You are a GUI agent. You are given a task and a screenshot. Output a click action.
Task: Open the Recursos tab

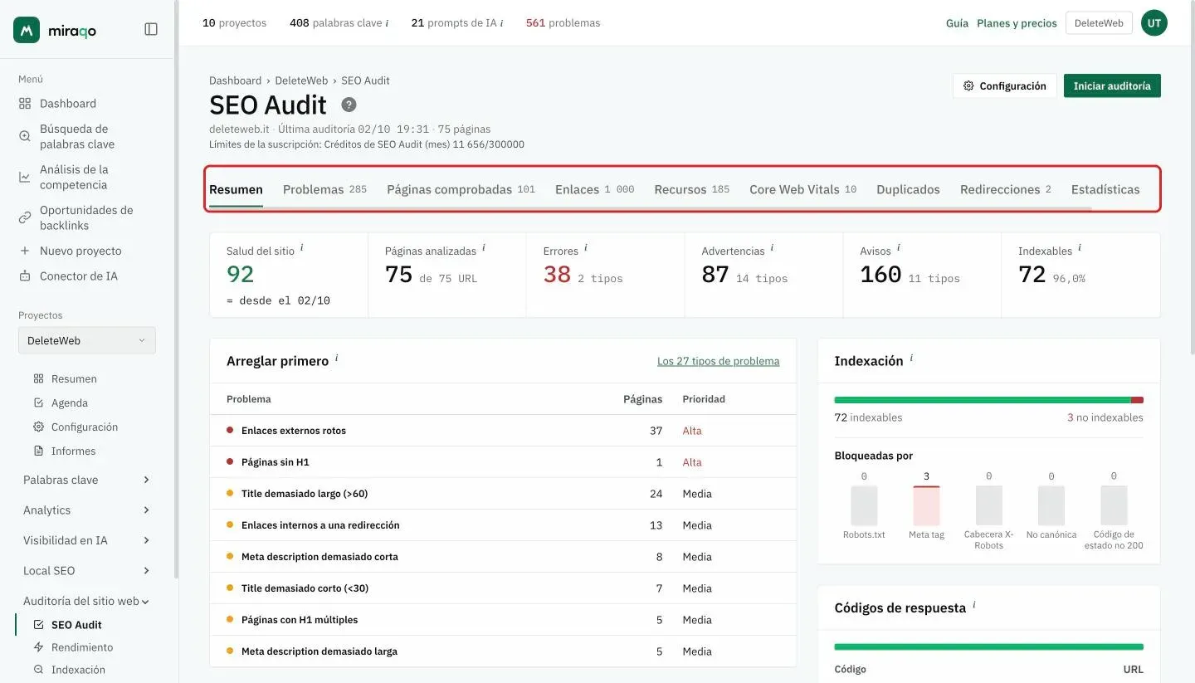coord(691,189)
